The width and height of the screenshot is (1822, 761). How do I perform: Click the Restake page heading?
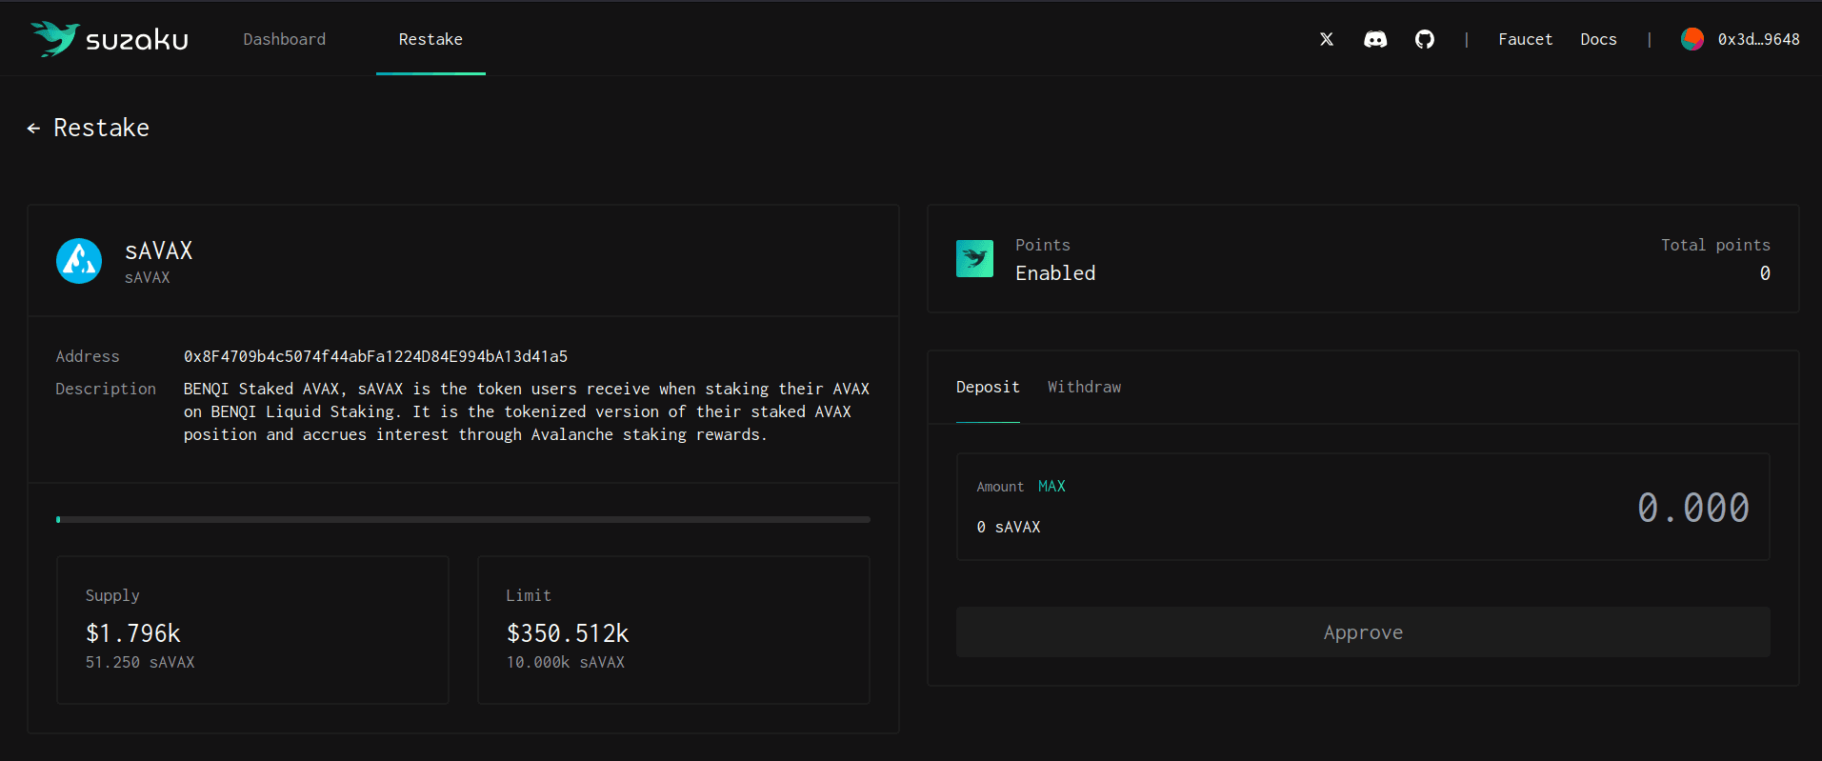pos(101,128)
